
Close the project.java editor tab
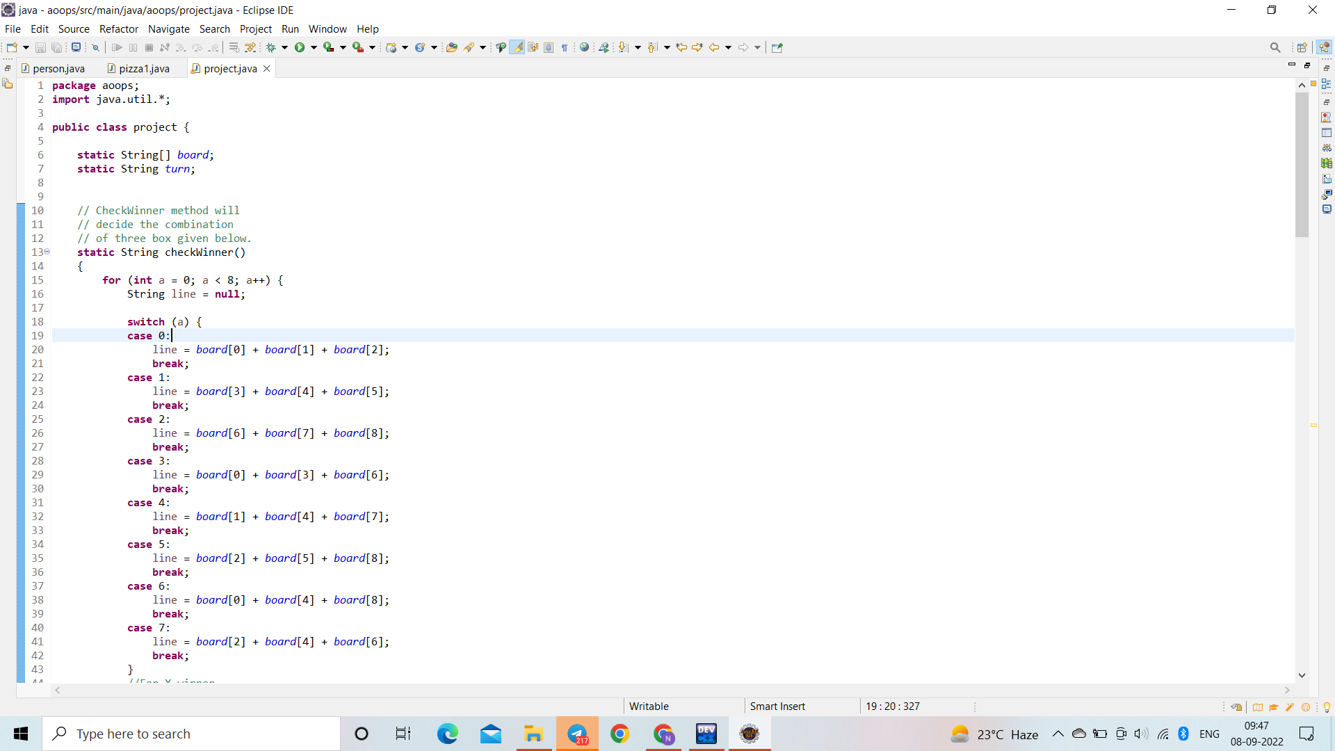point(266,68)
